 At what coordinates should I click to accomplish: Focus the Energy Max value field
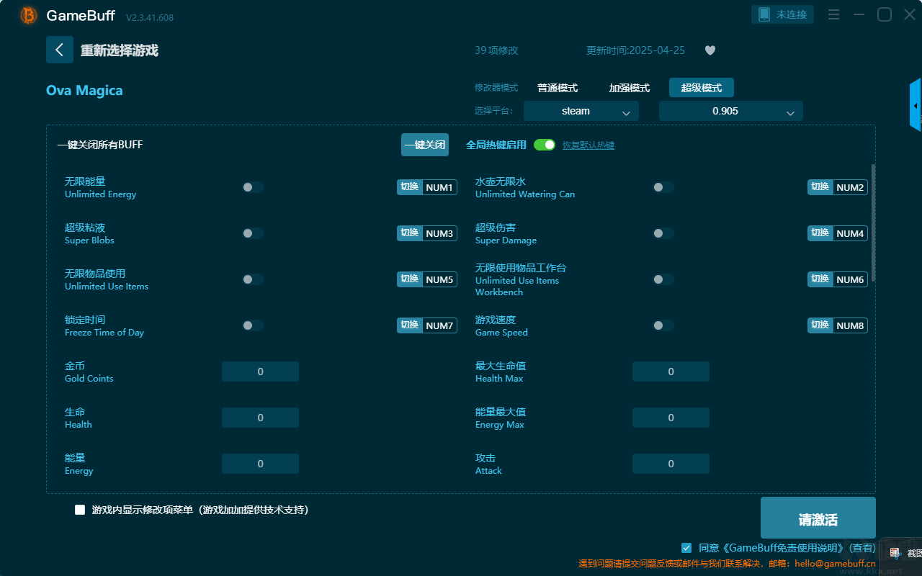[671, 418]
